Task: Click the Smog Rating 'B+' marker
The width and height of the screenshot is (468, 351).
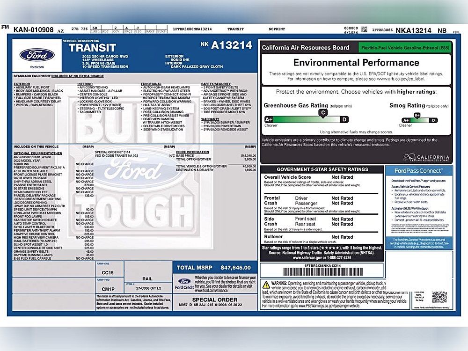Action: click(417, 115)
